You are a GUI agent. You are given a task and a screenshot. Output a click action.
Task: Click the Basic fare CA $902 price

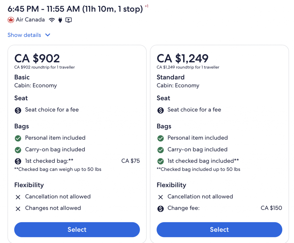37,58
